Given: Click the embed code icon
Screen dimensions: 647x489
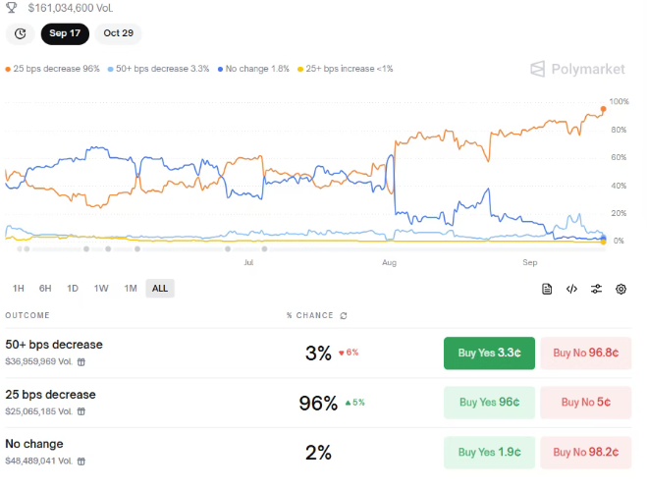Looking at the screenshot, I should point(571,289).
